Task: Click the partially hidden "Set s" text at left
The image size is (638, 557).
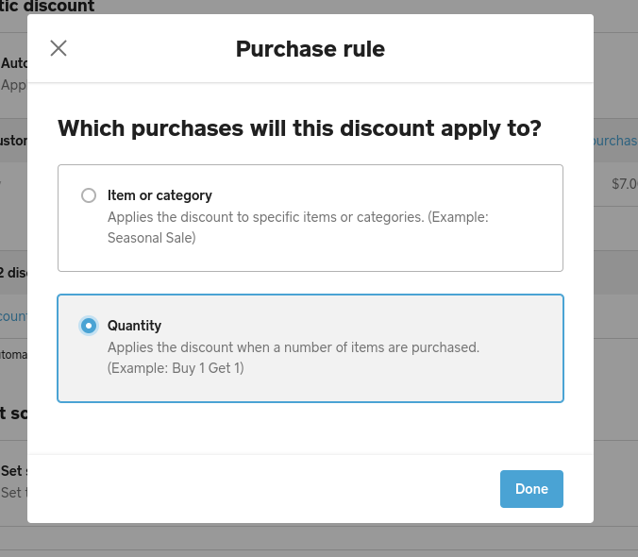Action: pyautogui.click(x=12, y=470)
